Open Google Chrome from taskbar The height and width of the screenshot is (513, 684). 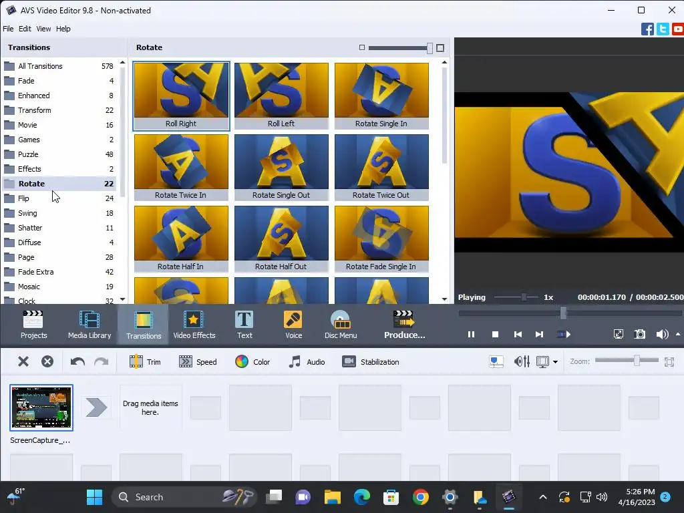(421, 497)
